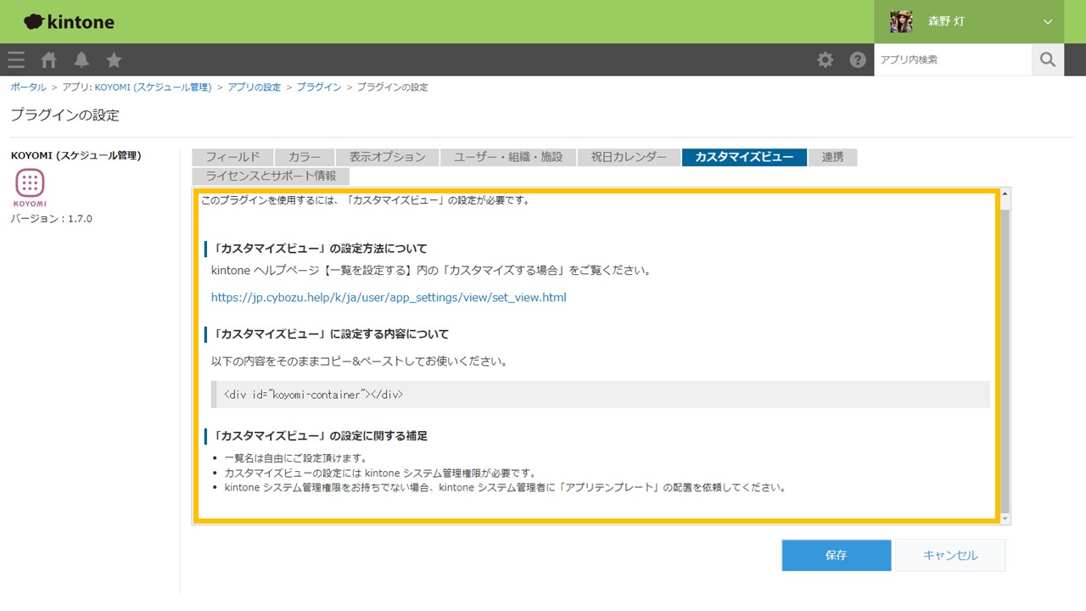Click the user avatar of 森野 灯
The image size is (1086, 611).
(901, 21)
